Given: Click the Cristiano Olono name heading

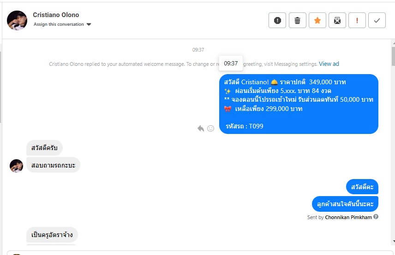Looking at the screenshot, I should tap(56, 15).
